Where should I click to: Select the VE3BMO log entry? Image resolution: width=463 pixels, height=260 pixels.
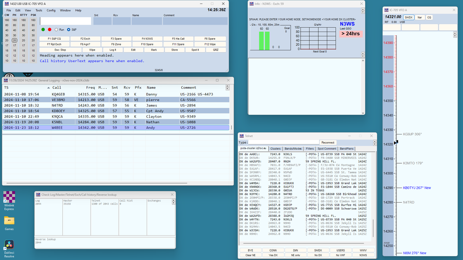point(116,99)
